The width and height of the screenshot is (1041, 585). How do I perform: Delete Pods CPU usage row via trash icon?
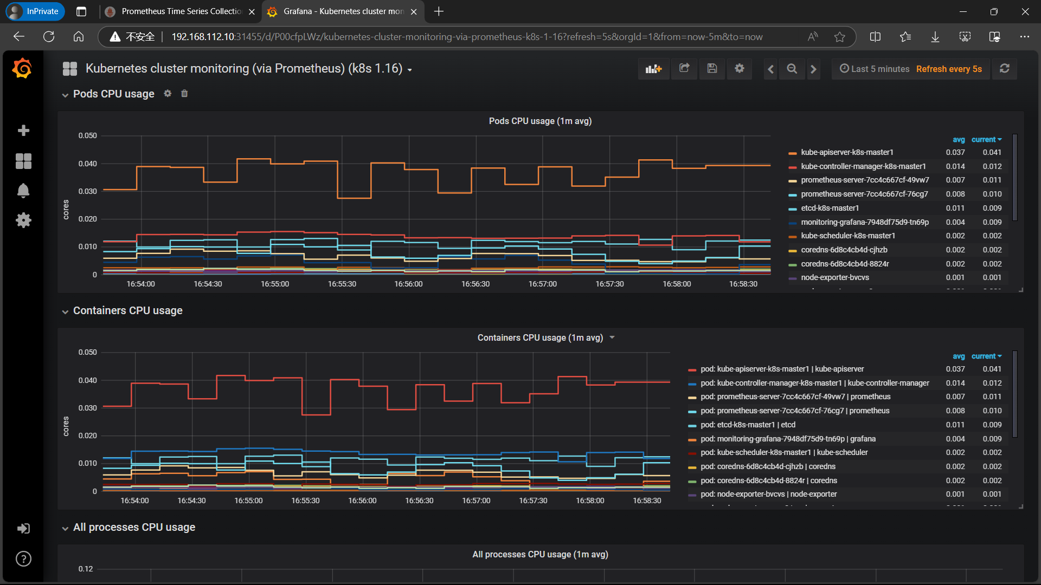click(x=184, y=94)
